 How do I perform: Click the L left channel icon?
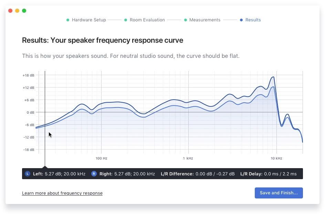click(28, 174)
